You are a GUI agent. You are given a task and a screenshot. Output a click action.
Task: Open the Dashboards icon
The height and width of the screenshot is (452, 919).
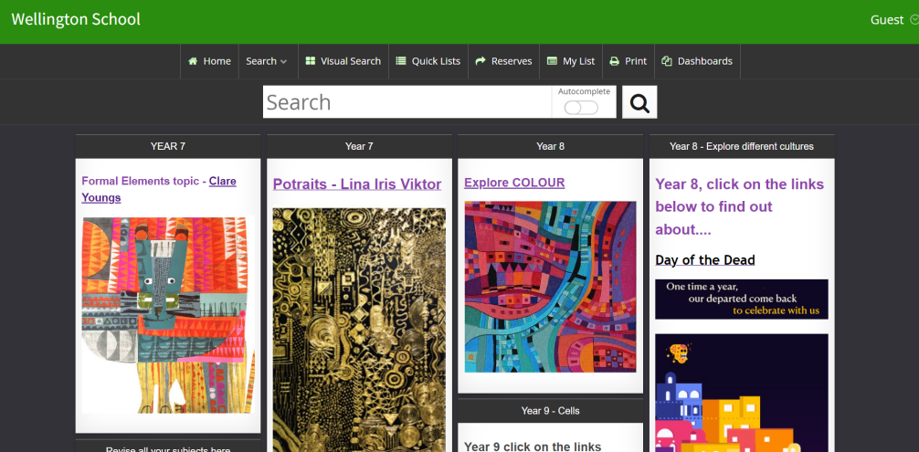(x=667, y=61)
